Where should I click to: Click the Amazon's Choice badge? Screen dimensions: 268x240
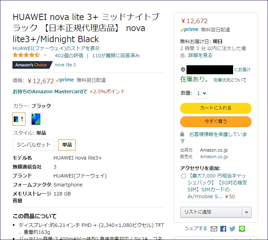coord(31,65)
